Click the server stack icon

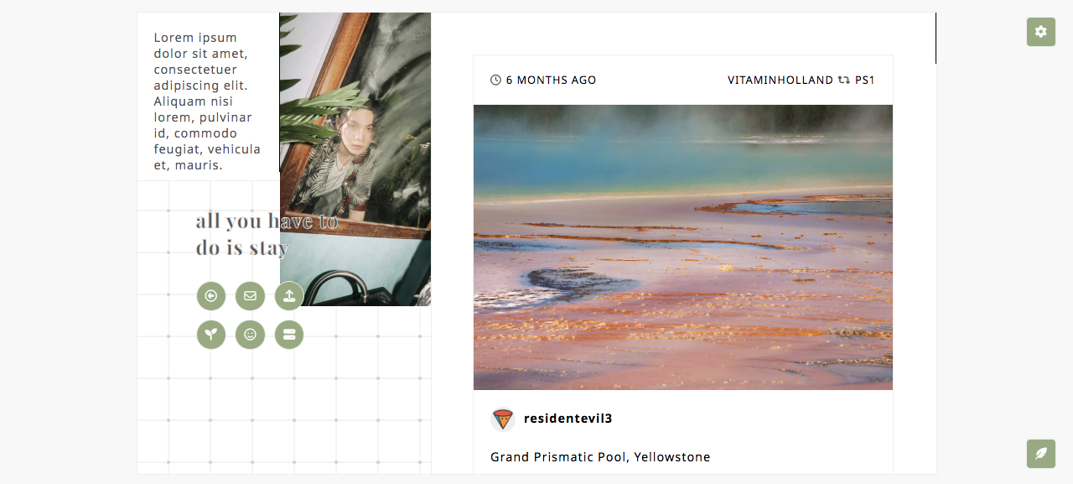click(289, 335)
